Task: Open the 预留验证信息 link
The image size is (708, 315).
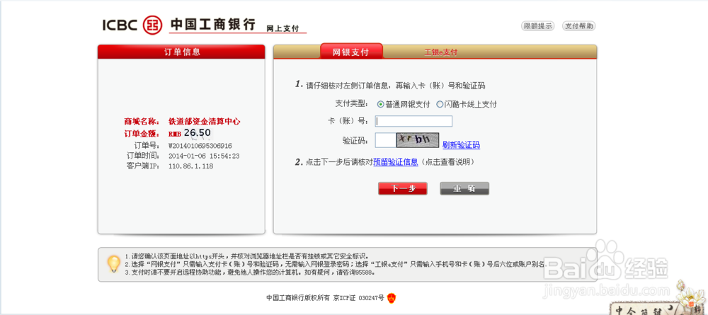Action: [396, 162]
